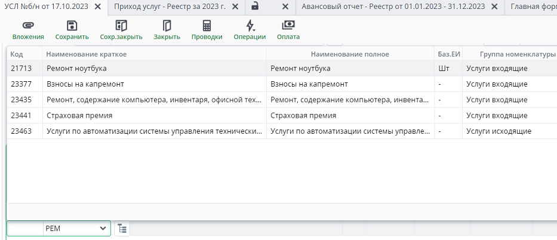Click the Закрыть door icon
This screenshot has width=557, height=240.
pos(167,26)
